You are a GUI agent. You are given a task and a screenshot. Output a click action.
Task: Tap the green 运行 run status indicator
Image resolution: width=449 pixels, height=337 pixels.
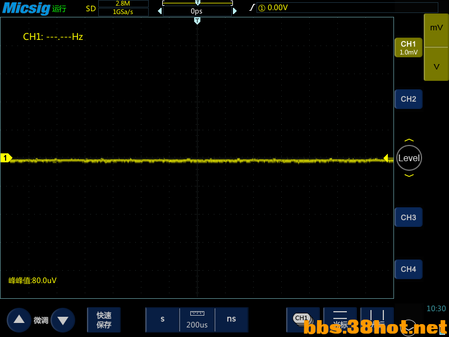(x=59, y=9)
